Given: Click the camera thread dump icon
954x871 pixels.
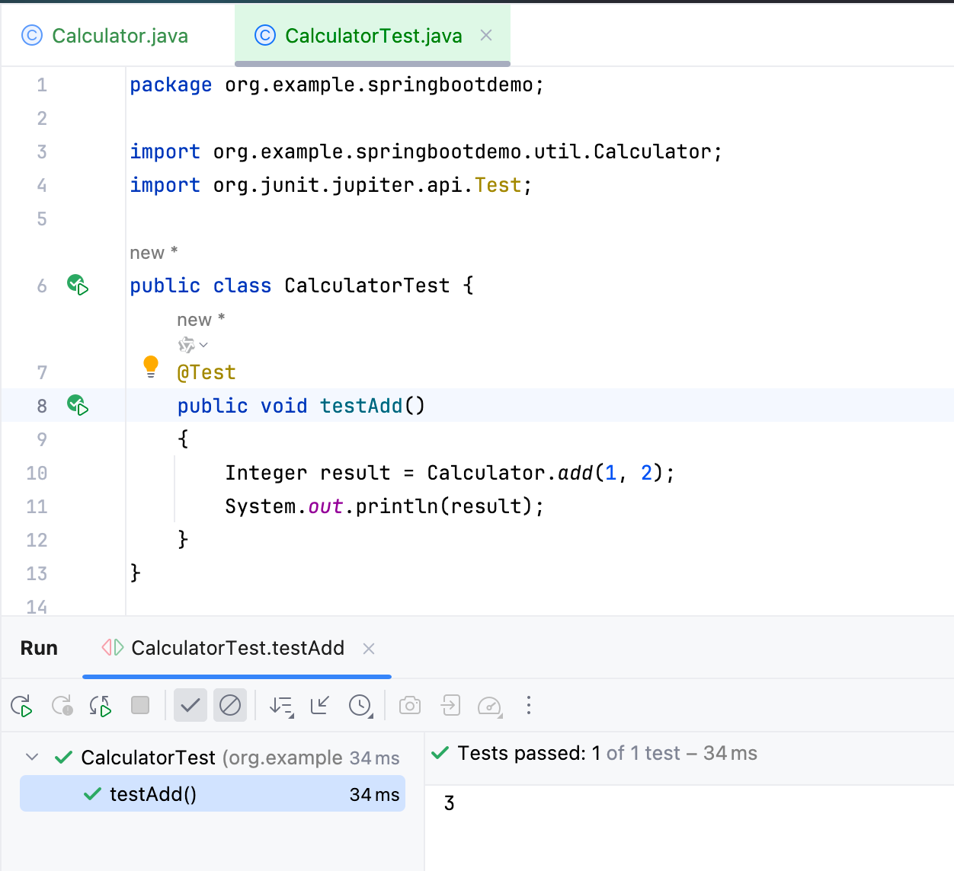Looking at the screenshot, I should point(410,706).
